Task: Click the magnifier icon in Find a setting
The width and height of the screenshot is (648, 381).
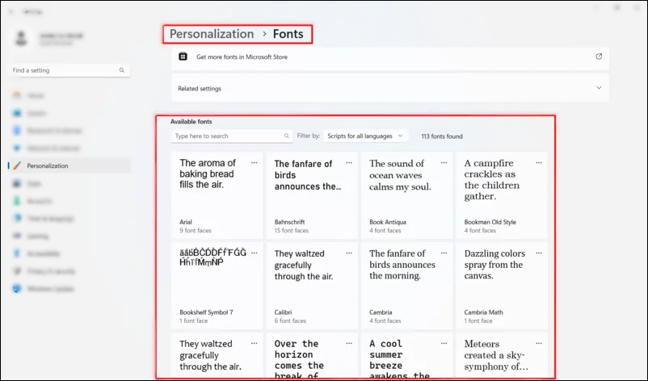Action: click(122, 71)
